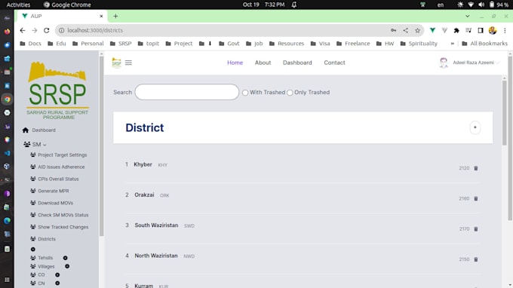This screenshot has height=288, width=513.
Task: Go back to previous page
Action: 22,30
